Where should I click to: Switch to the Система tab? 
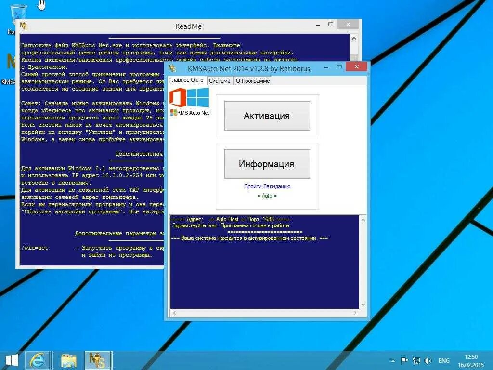coord(220,81)
